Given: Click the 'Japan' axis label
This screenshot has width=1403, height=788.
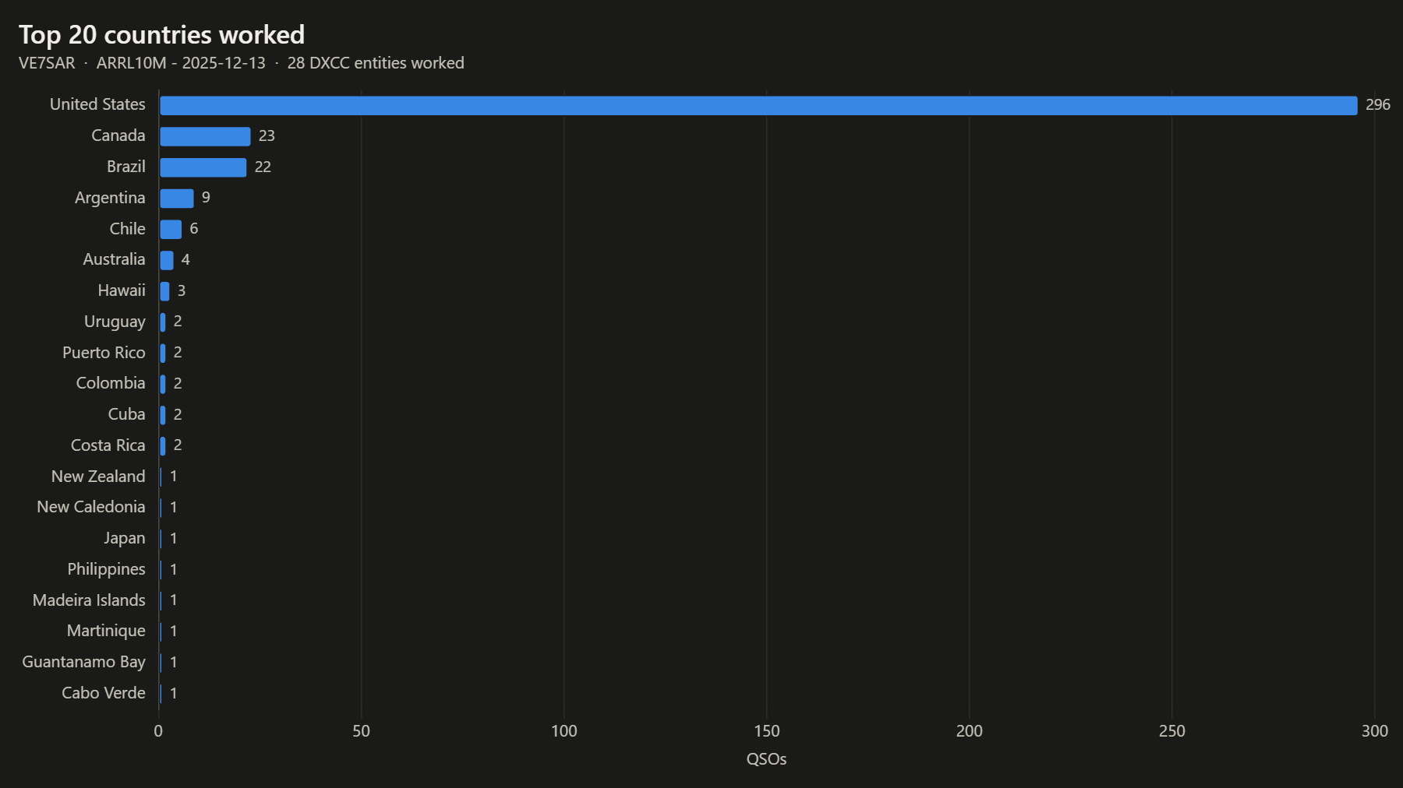Looking at the screenshot, I should tap(125, 538).
